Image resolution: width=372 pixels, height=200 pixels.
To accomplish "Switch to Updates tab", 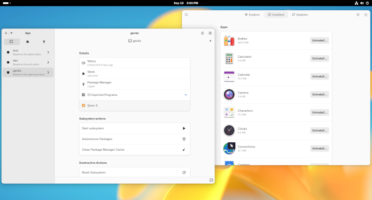I will (x=300, y=15).
